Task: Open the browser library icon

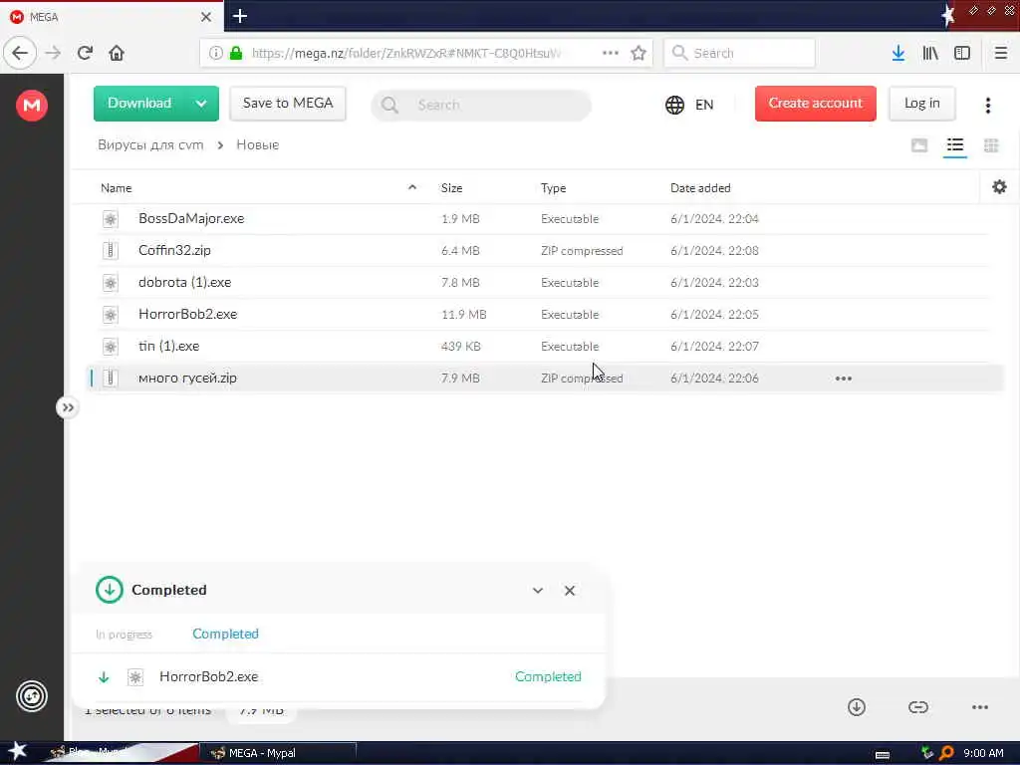Action: point(930,53)
